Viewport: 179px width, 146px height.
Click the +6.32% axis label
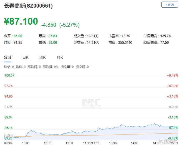tap(172, 86)
